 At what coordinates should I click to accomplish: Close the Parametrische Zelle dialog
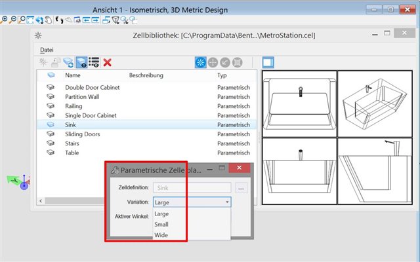click(240, 168)
